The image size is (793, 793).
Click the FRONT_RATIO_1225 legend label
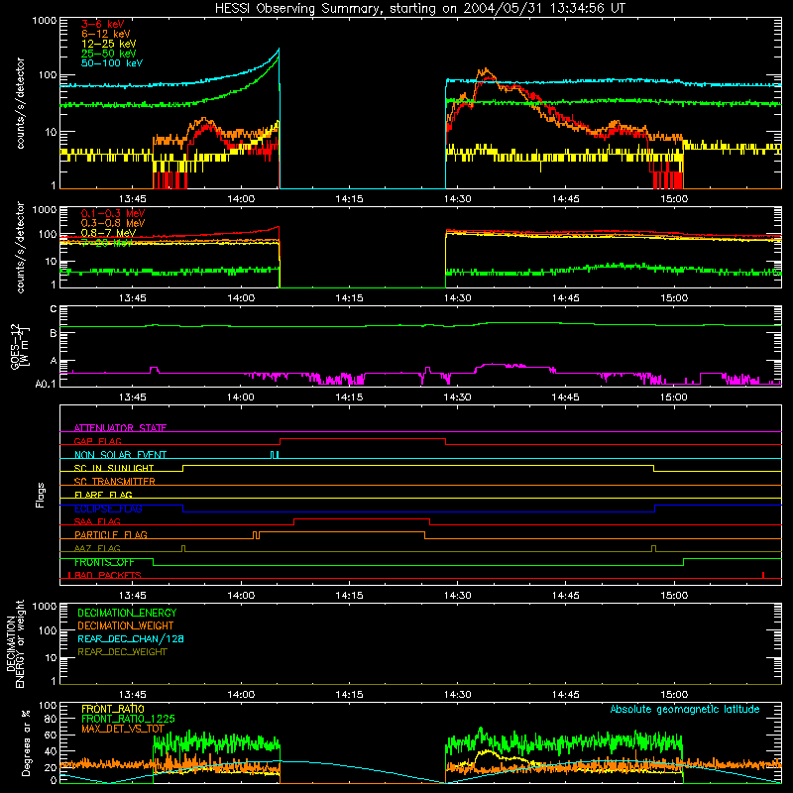(x=128, y=719)
